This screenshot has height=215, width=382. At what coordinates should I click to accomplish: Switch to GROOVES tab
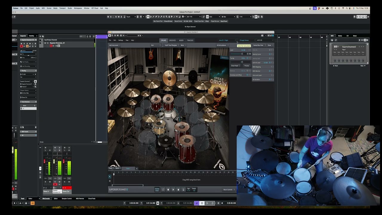point(172,40)
